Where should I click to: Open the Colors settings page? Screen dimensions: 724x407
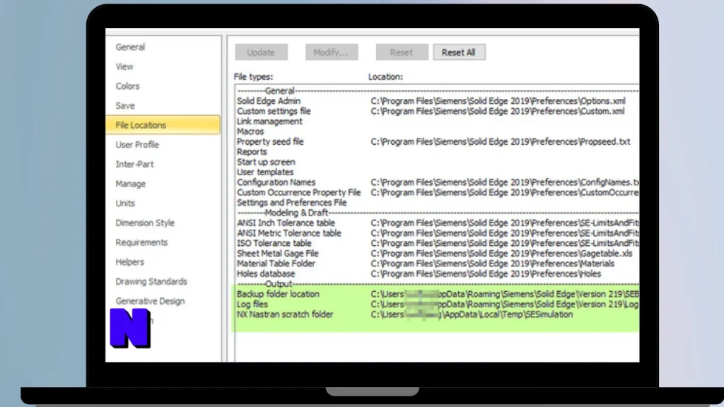[127, 86]
